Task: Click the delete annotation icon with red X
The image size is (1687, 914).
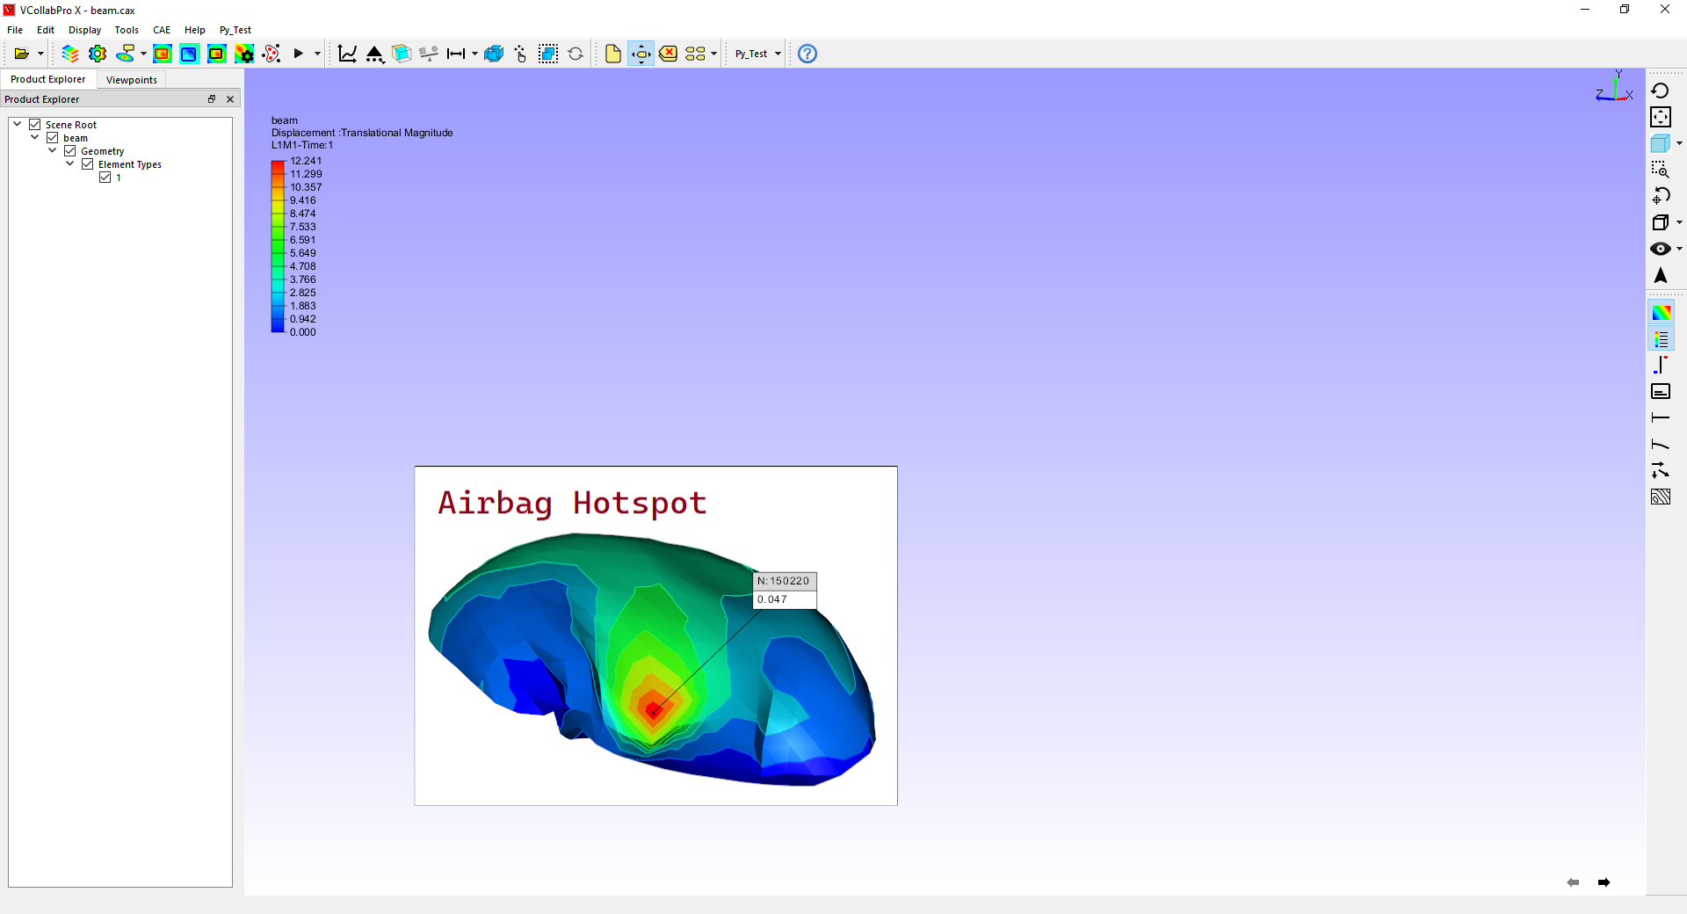Action: click(669, 54)
